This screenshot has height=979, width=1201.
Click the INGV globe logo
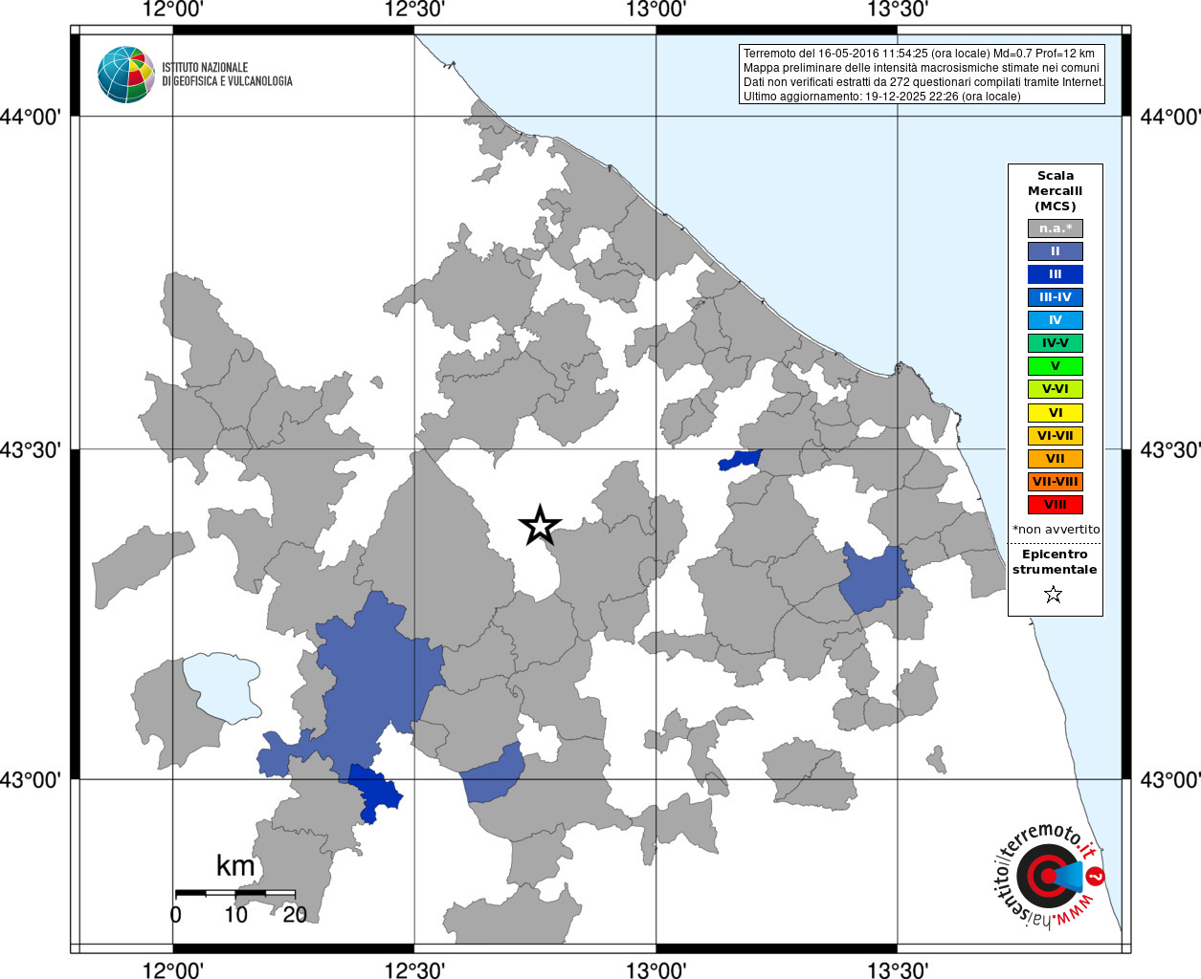click(x=126, y=75)
